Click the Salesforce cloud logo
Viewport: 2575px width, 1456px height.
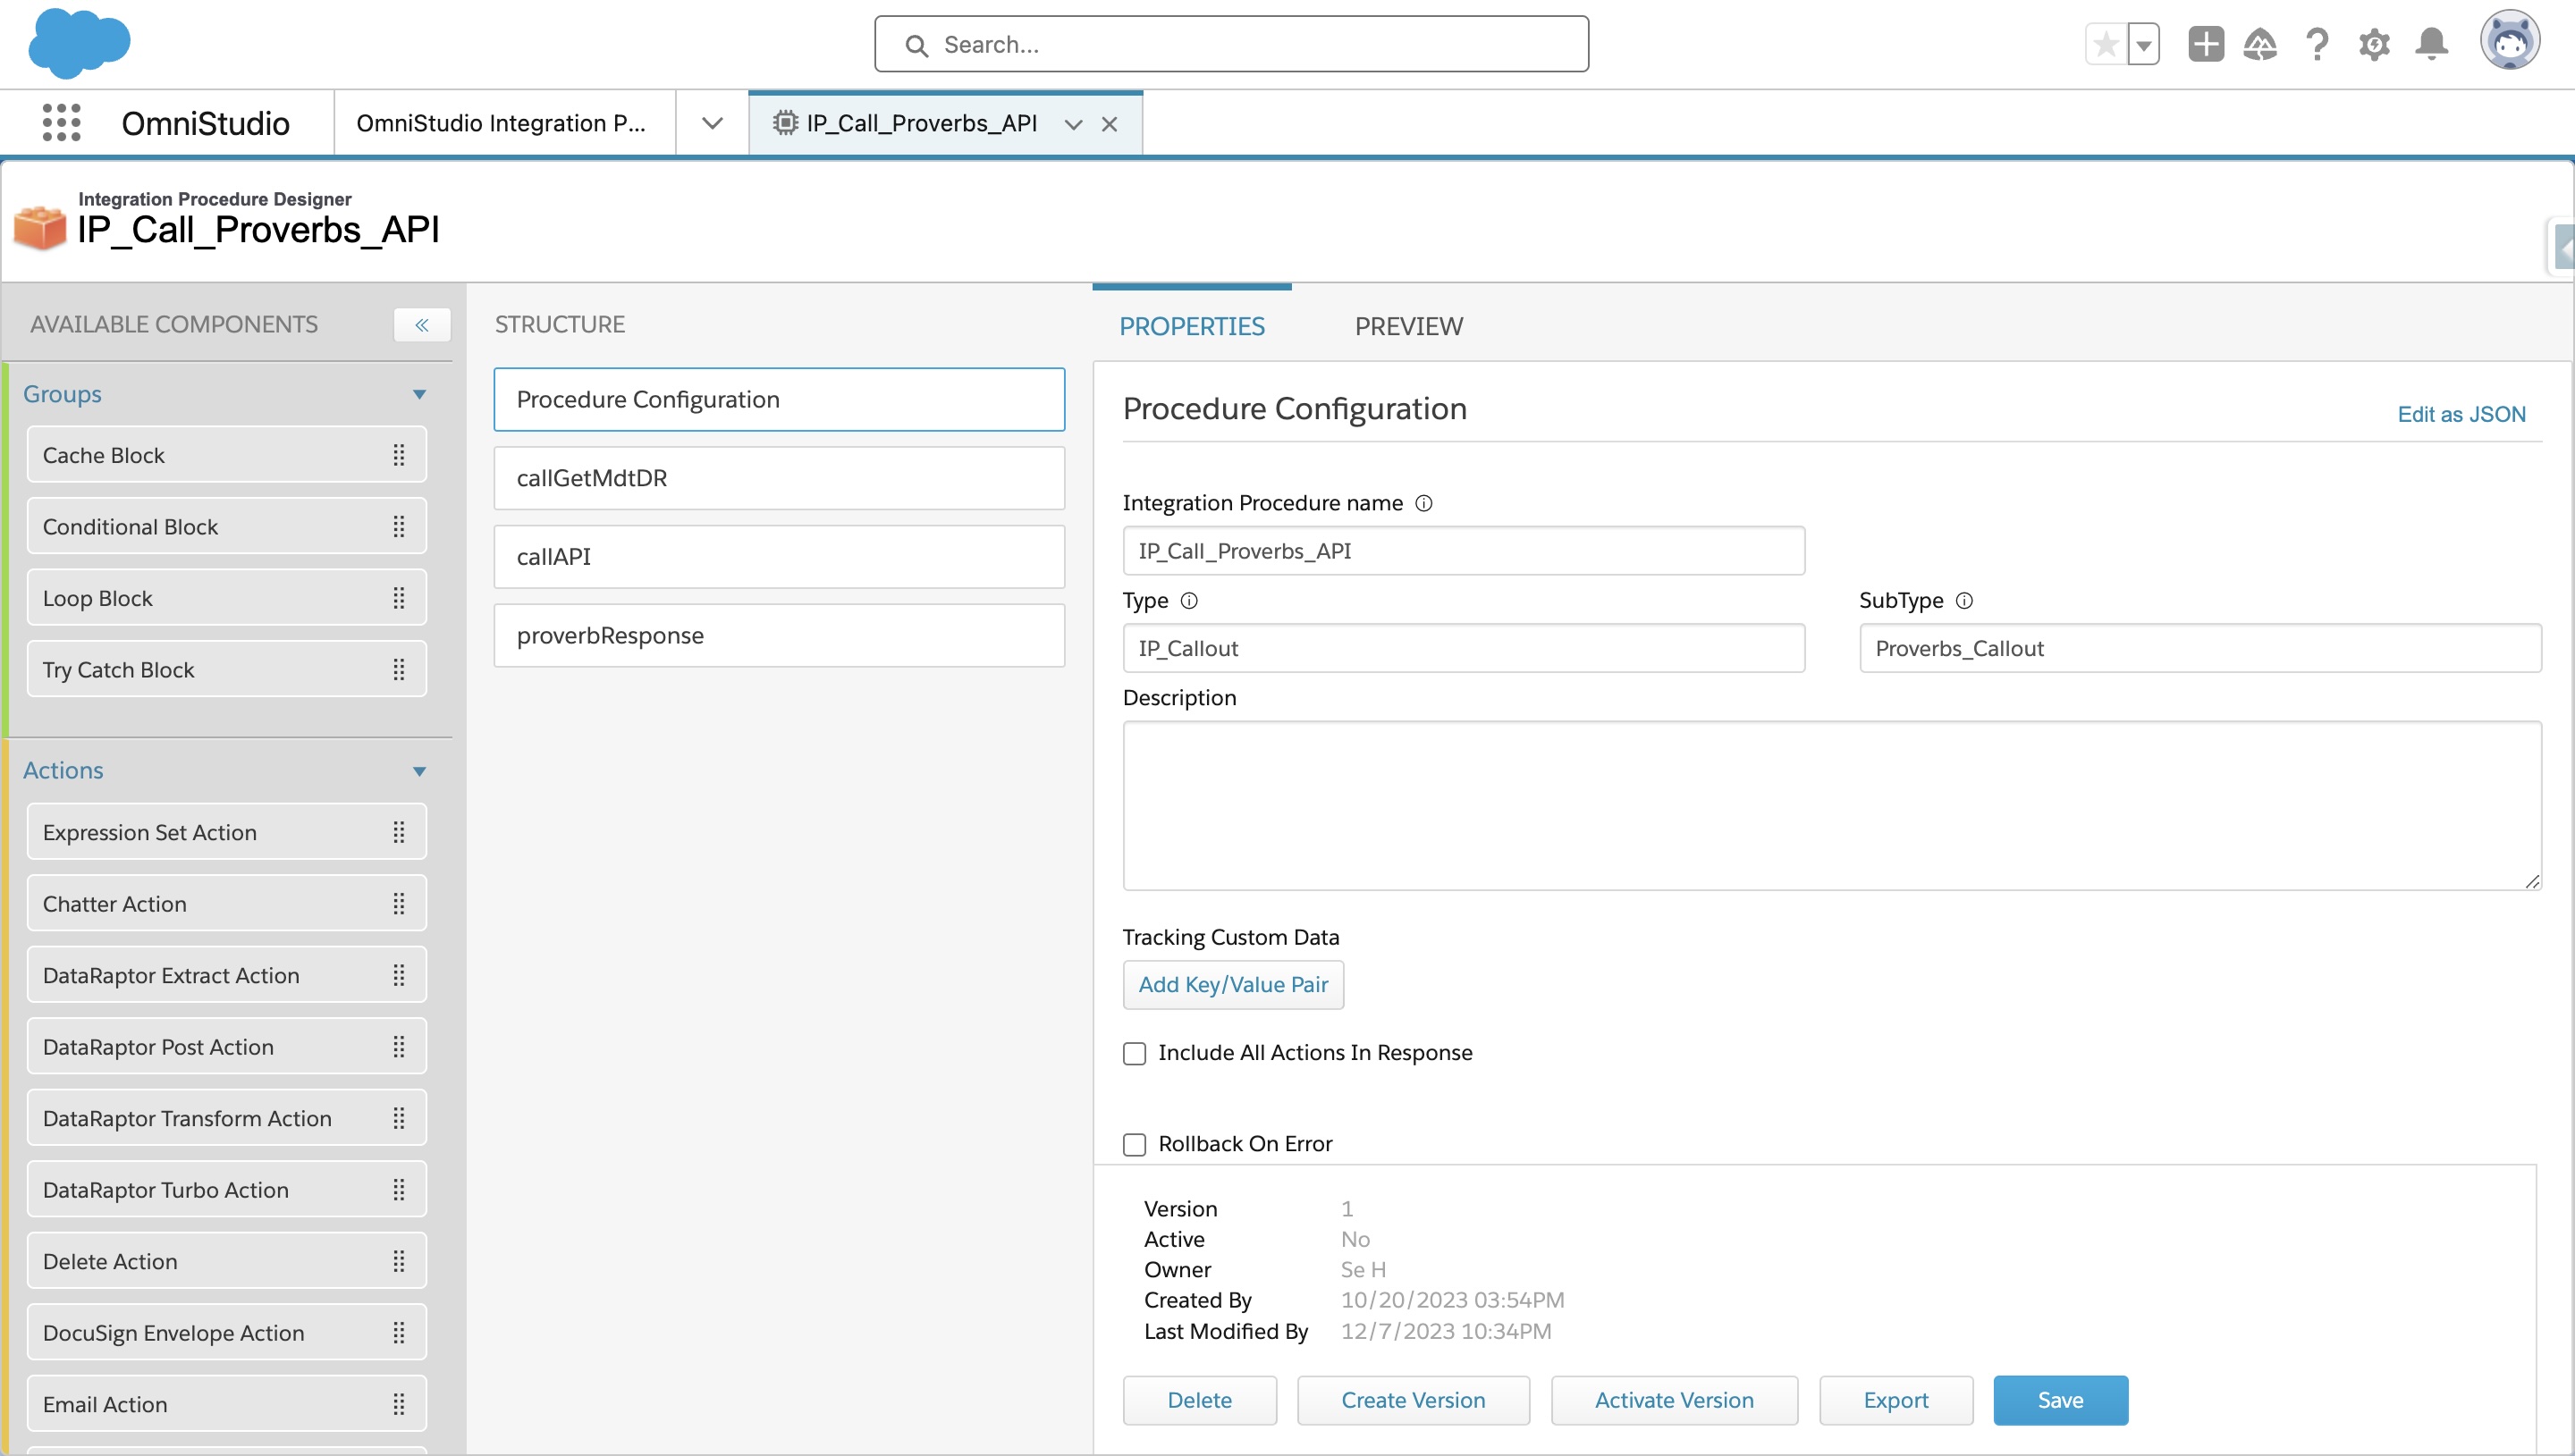79,43
